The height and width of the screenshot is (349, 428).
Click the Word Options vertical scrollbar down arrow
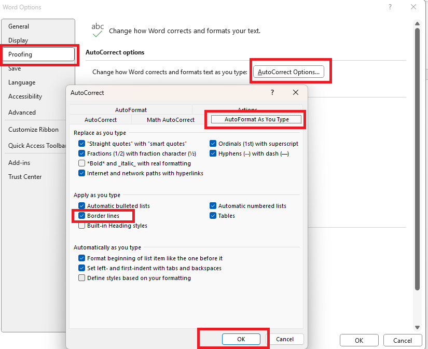[417, 327]
